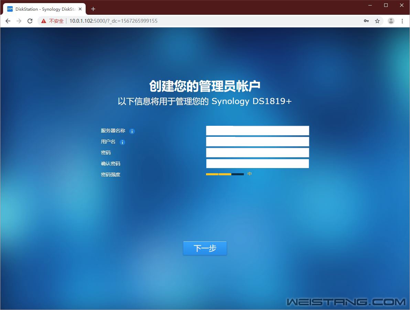Click the address bar URL
This screenshot has width=410, height=310.
coord(114,21)
